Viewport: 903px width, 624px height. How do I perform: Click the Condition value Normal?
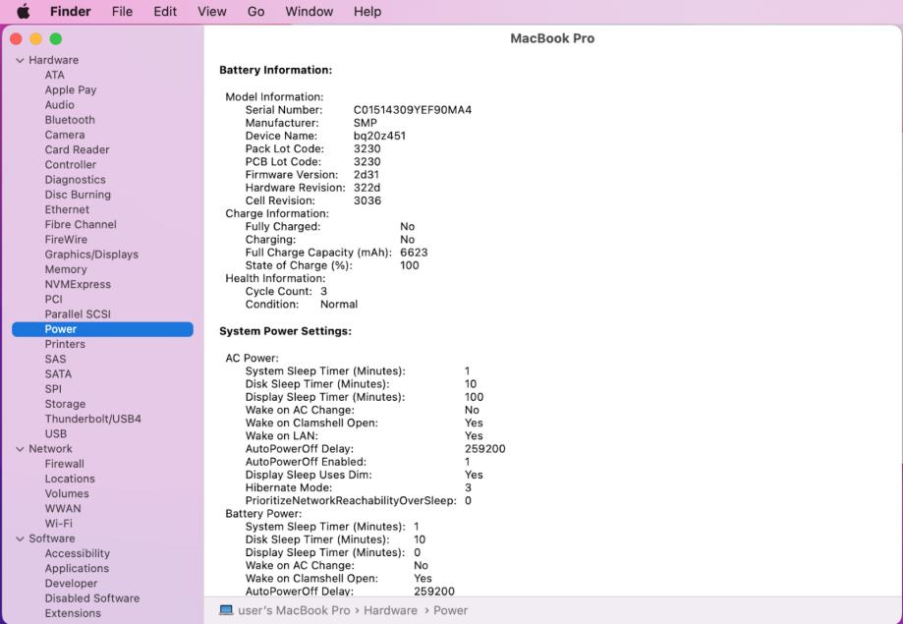click(x=339, y=305)
